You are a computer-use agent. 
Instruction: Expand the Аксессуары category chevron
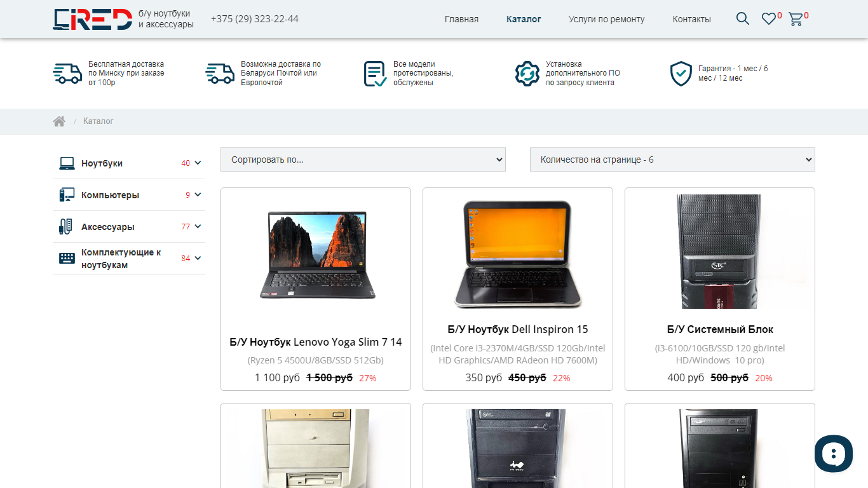tap(198, 227)
